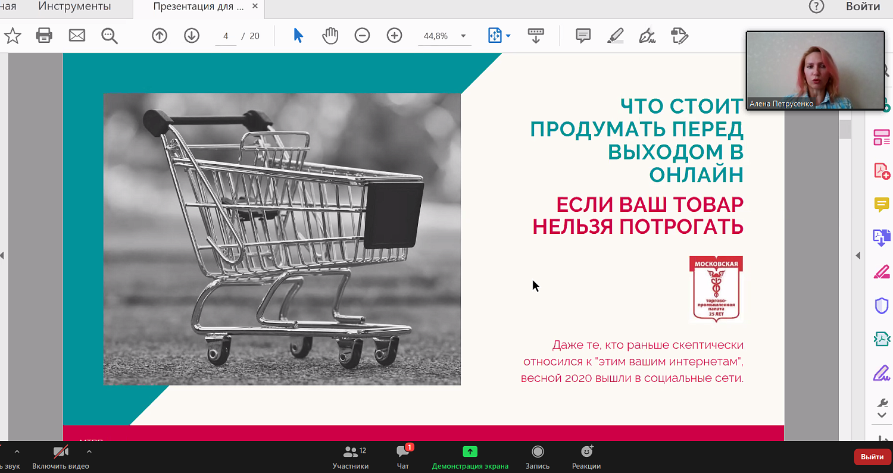Click the vertical scrollbar thumb

point(845,129)
